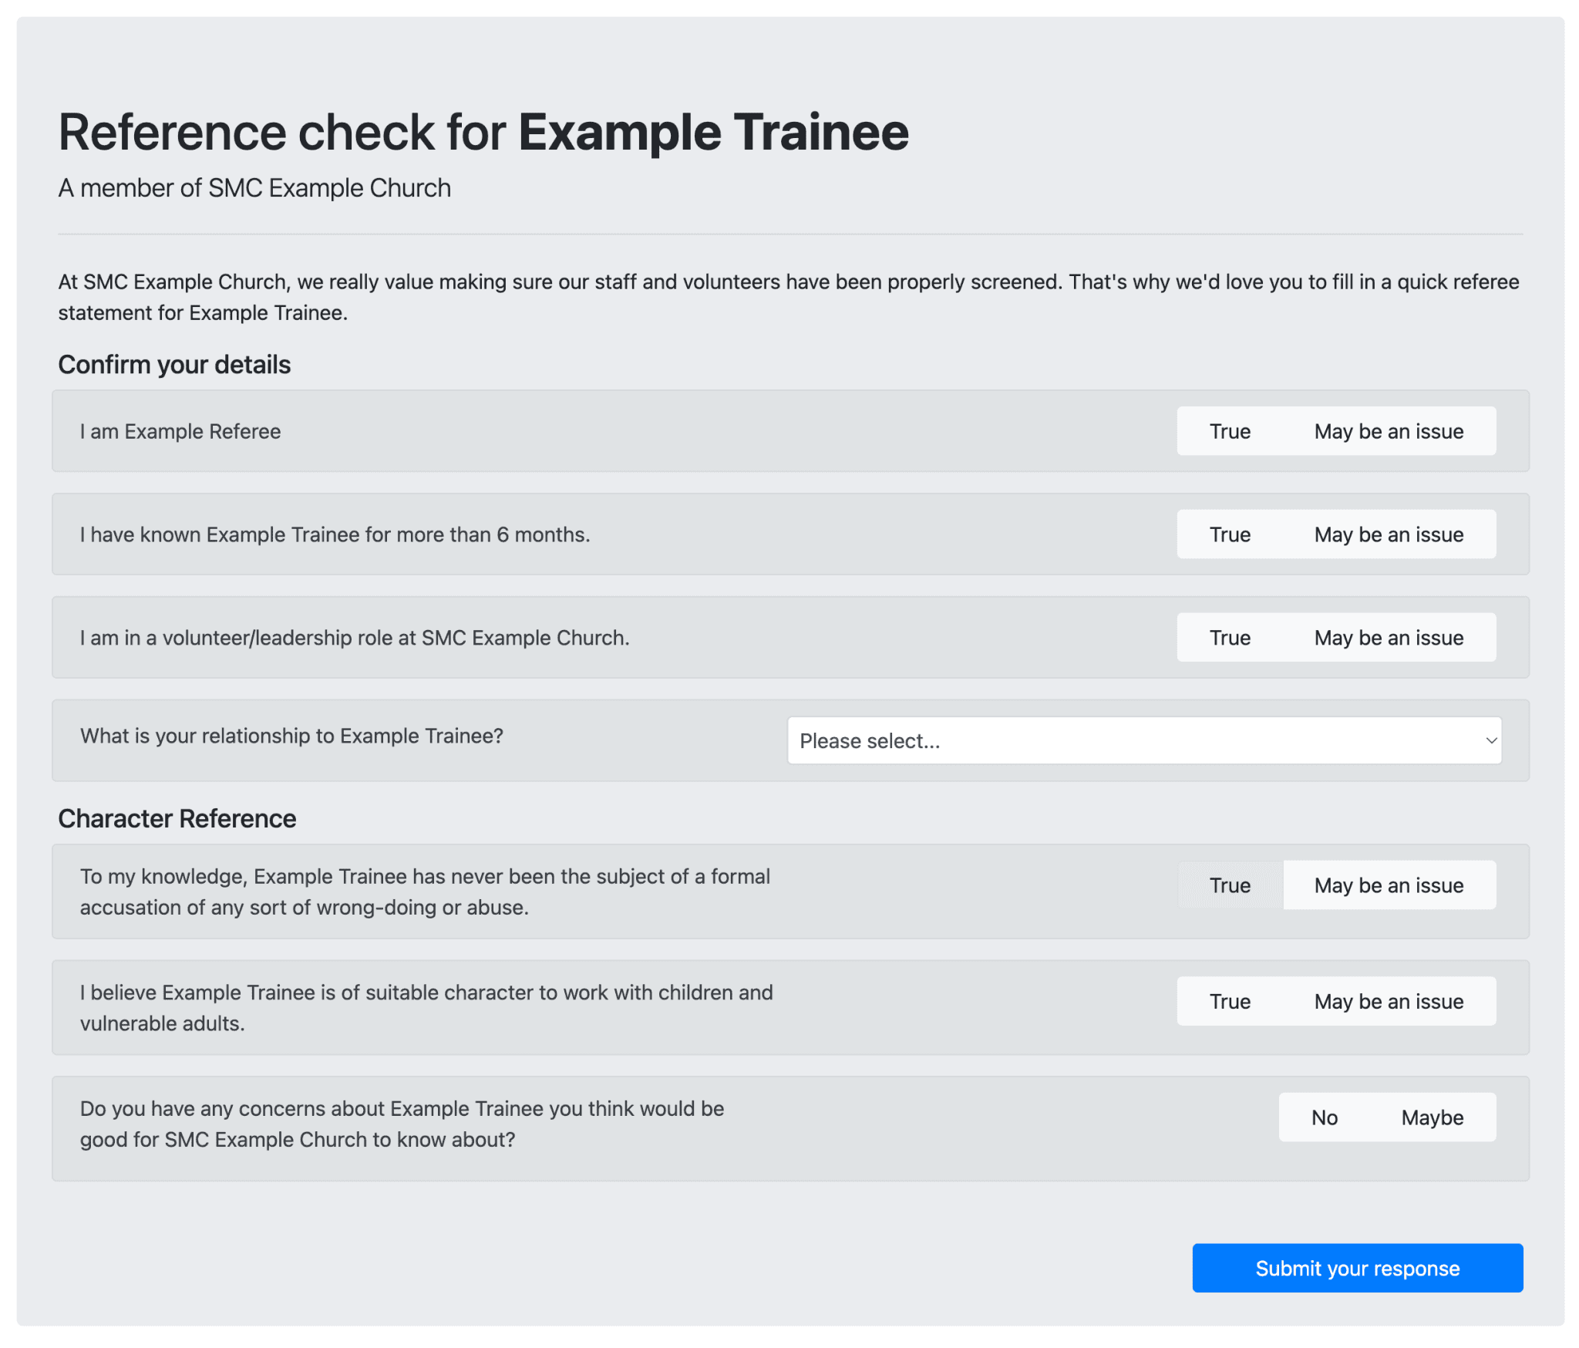Click the "Reference check for Example Trainee" title
This screenshot has width=1579, height=1348.
pyautogui.click(x=483, y=131)
